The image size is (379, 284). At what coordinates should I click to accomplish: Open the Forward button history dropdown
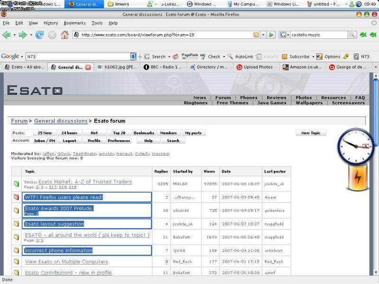click(31, 35)
